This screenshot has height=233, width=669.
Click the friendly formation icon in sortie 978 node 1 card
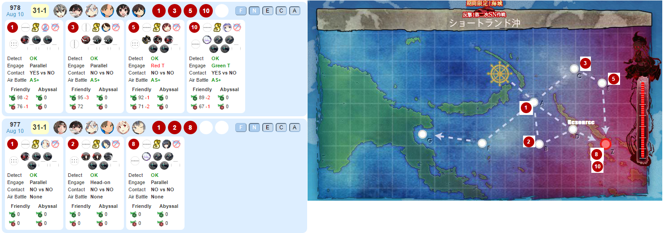pyautogui.click(x=26, y=28)
